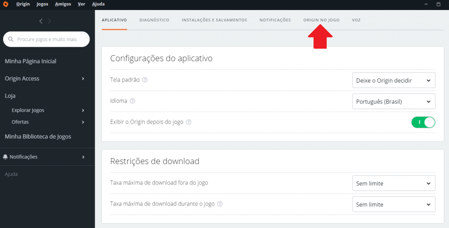The image size is (449, 228).
Task: Switch to the Diagnóstico tab
Action: click(x=154, y=20)
